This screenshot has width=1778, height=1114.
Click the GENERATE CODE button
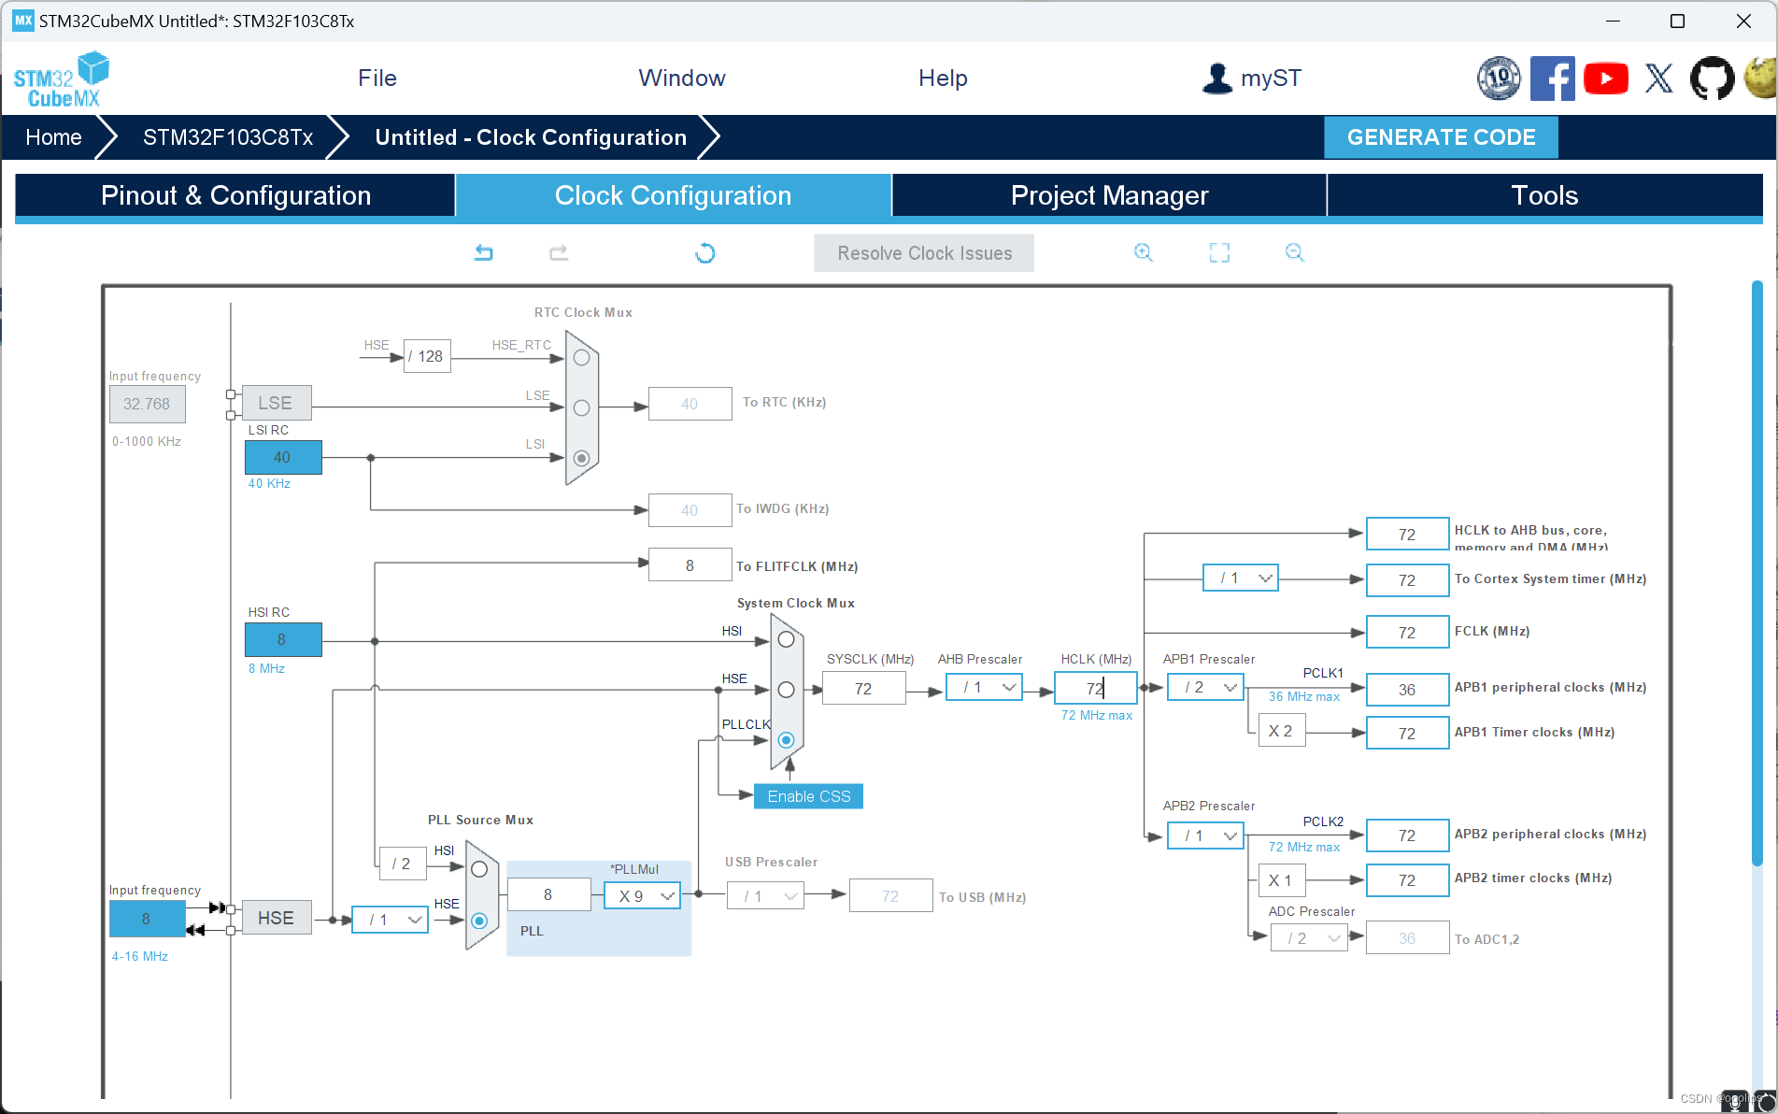point(1441,137)
